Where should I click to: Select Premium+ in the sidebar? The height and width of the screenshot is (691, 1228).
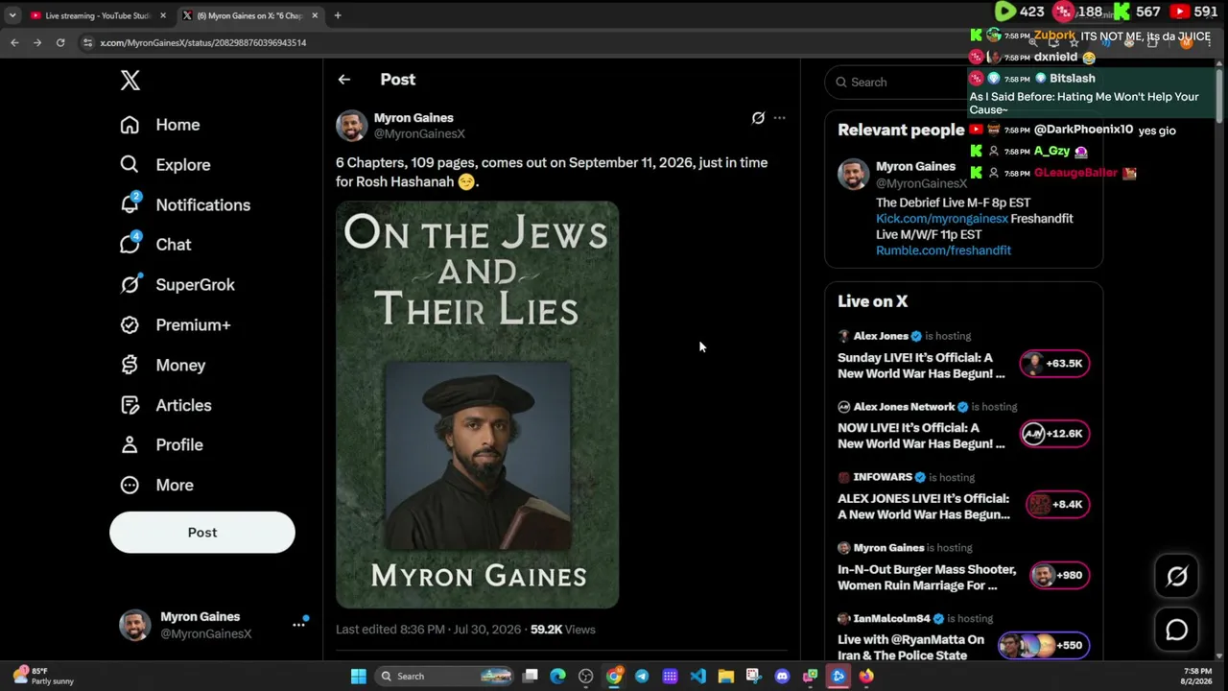(176, 325)
